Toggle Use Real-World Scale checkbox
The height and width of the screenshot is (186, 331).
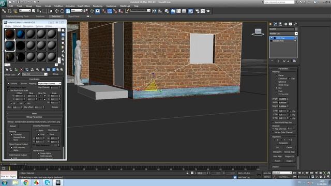click(x=9, y=90)
